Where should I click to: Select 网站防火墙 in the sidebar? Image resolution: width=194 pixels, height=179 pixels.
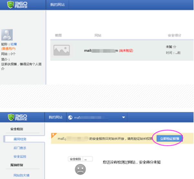pos(21,175)
